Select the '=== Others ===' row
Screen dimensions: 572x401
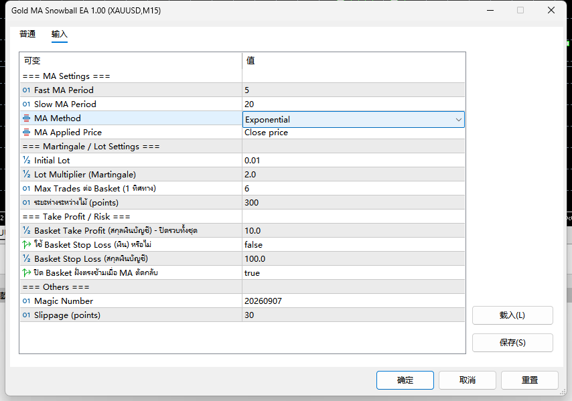pyautogui.click(x=242, y=287)
